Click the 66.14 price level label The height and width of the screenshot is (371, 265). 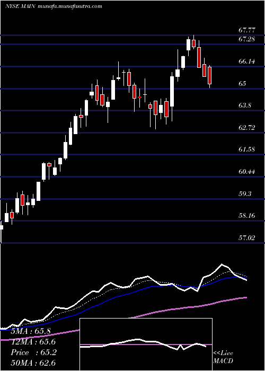click(247, 61)
